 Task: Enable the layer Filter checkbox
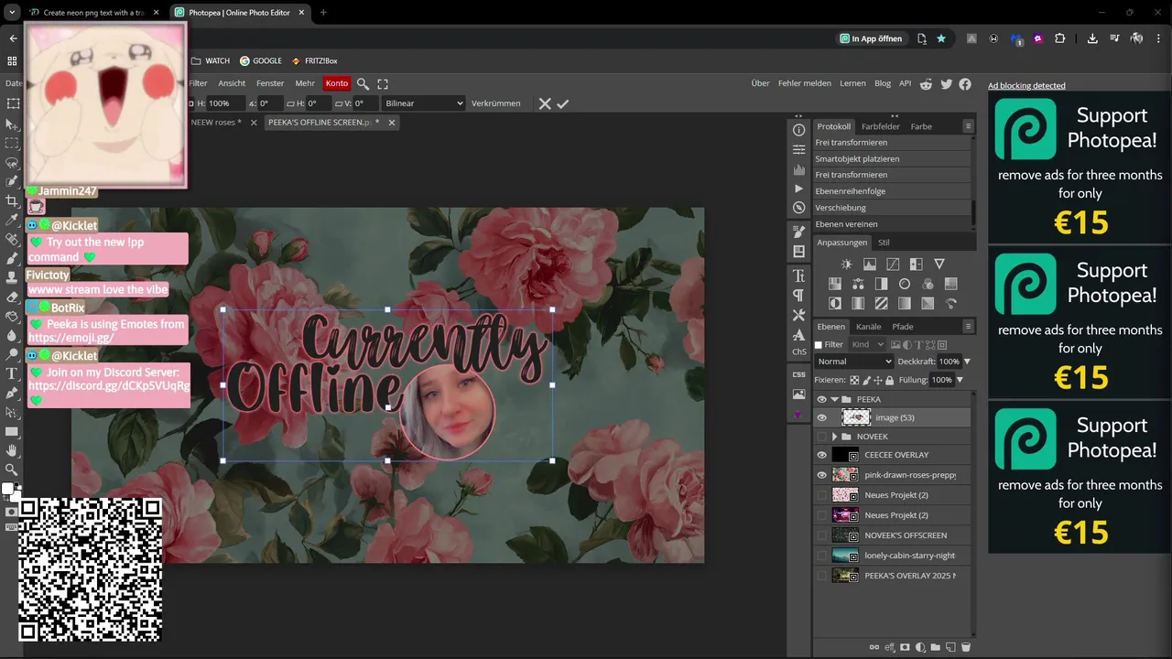click(x=819, y=345)
